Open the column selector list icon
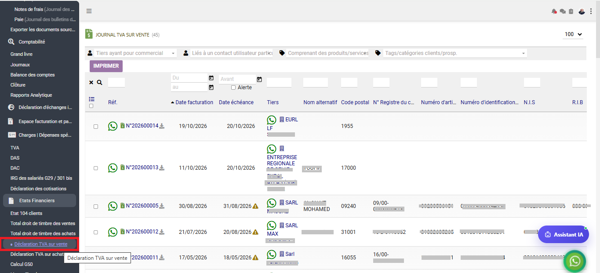 91,99
